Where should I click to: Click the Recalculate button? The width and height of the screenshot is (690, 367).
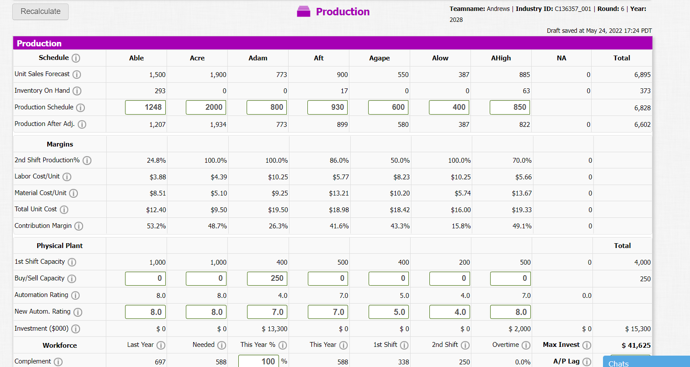[x=41, y=12]
